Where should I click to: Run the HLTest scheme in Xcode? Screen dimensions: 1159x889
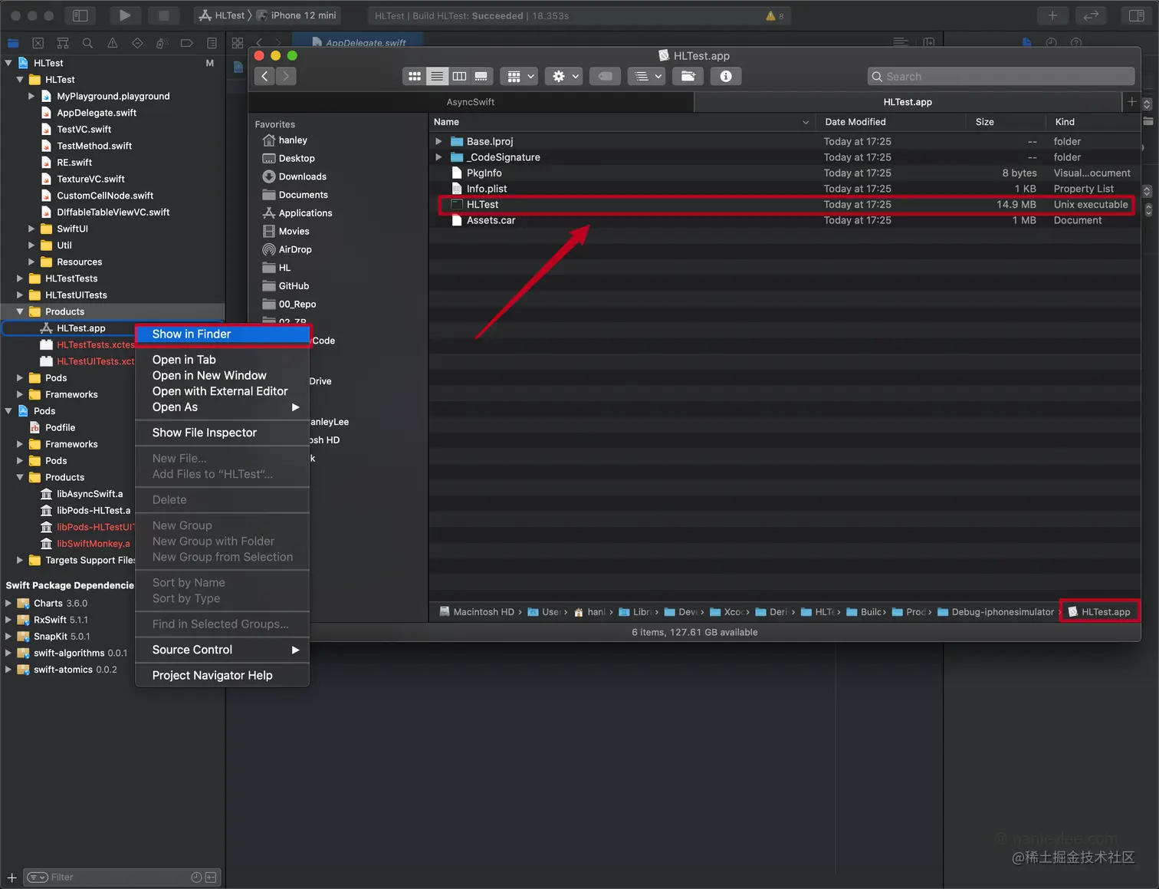click(125, 15)
